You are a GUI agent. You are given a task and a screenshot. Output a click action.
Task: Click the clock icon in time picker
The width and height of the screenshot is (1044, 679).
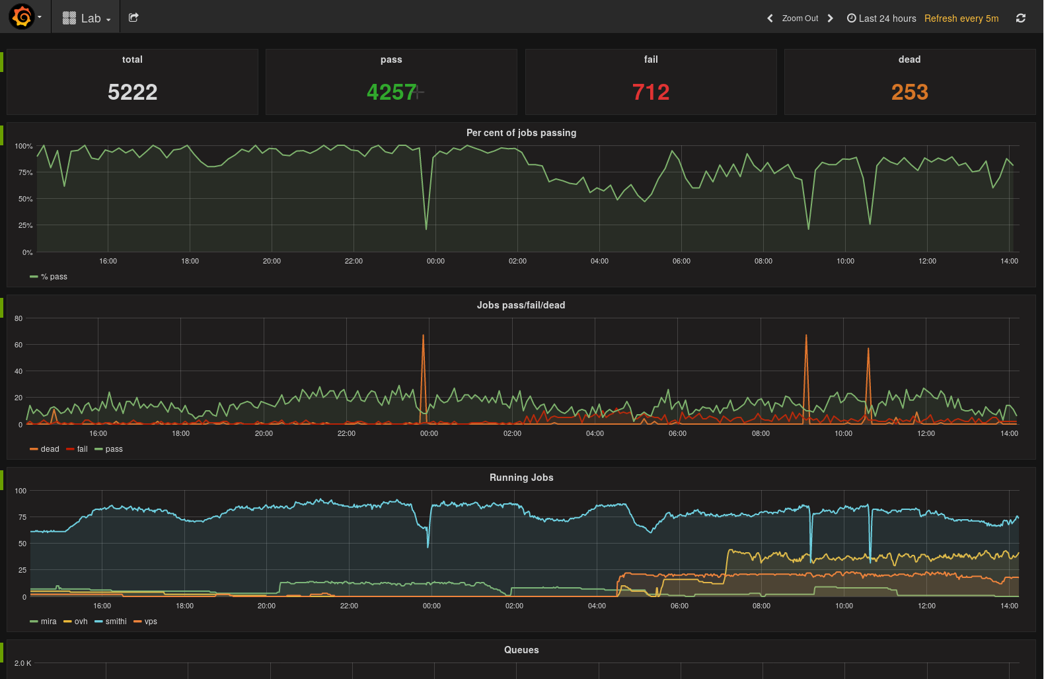852,18
